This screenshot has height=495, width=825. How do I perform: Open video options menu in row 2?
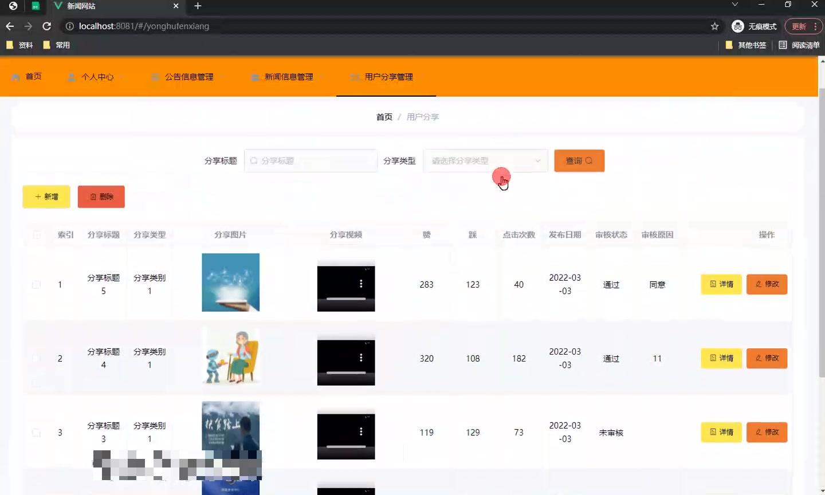tap(361, 357)
